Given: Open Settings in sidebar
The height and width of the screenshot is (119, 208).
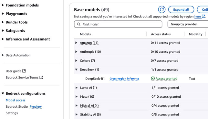Looking at the screenshot, I should click(x=12, y=113).
